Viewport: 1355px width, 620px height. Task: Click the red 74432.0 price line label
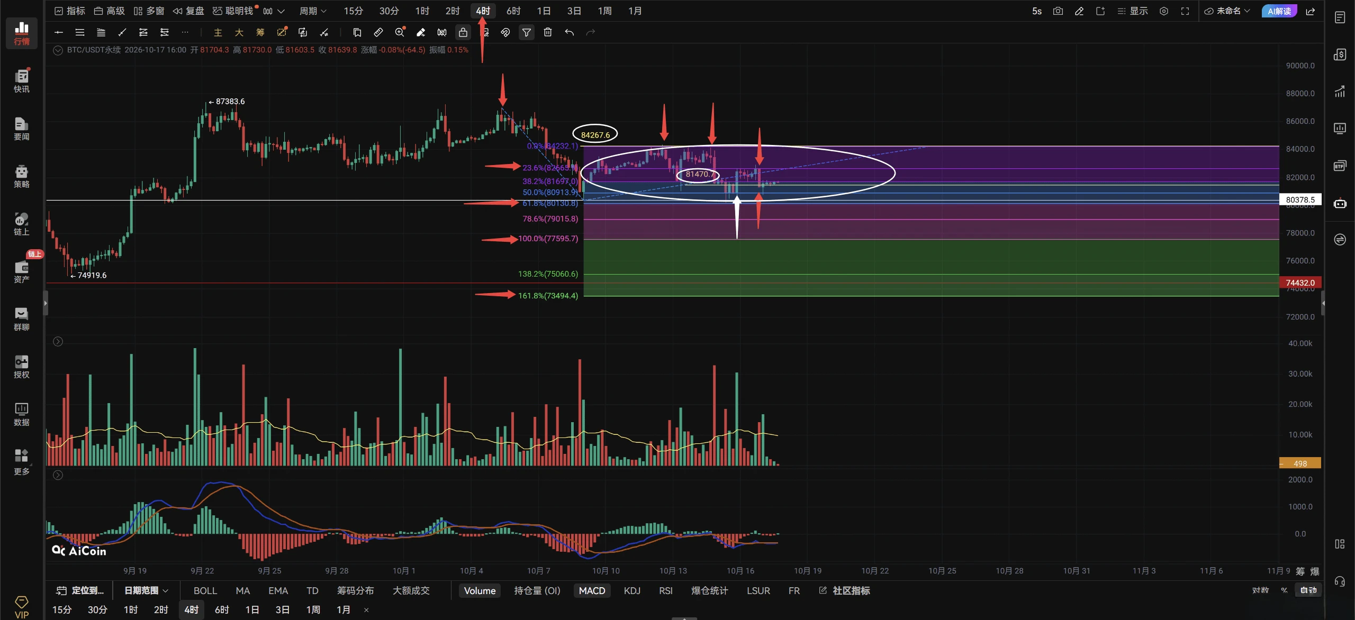1300,282
